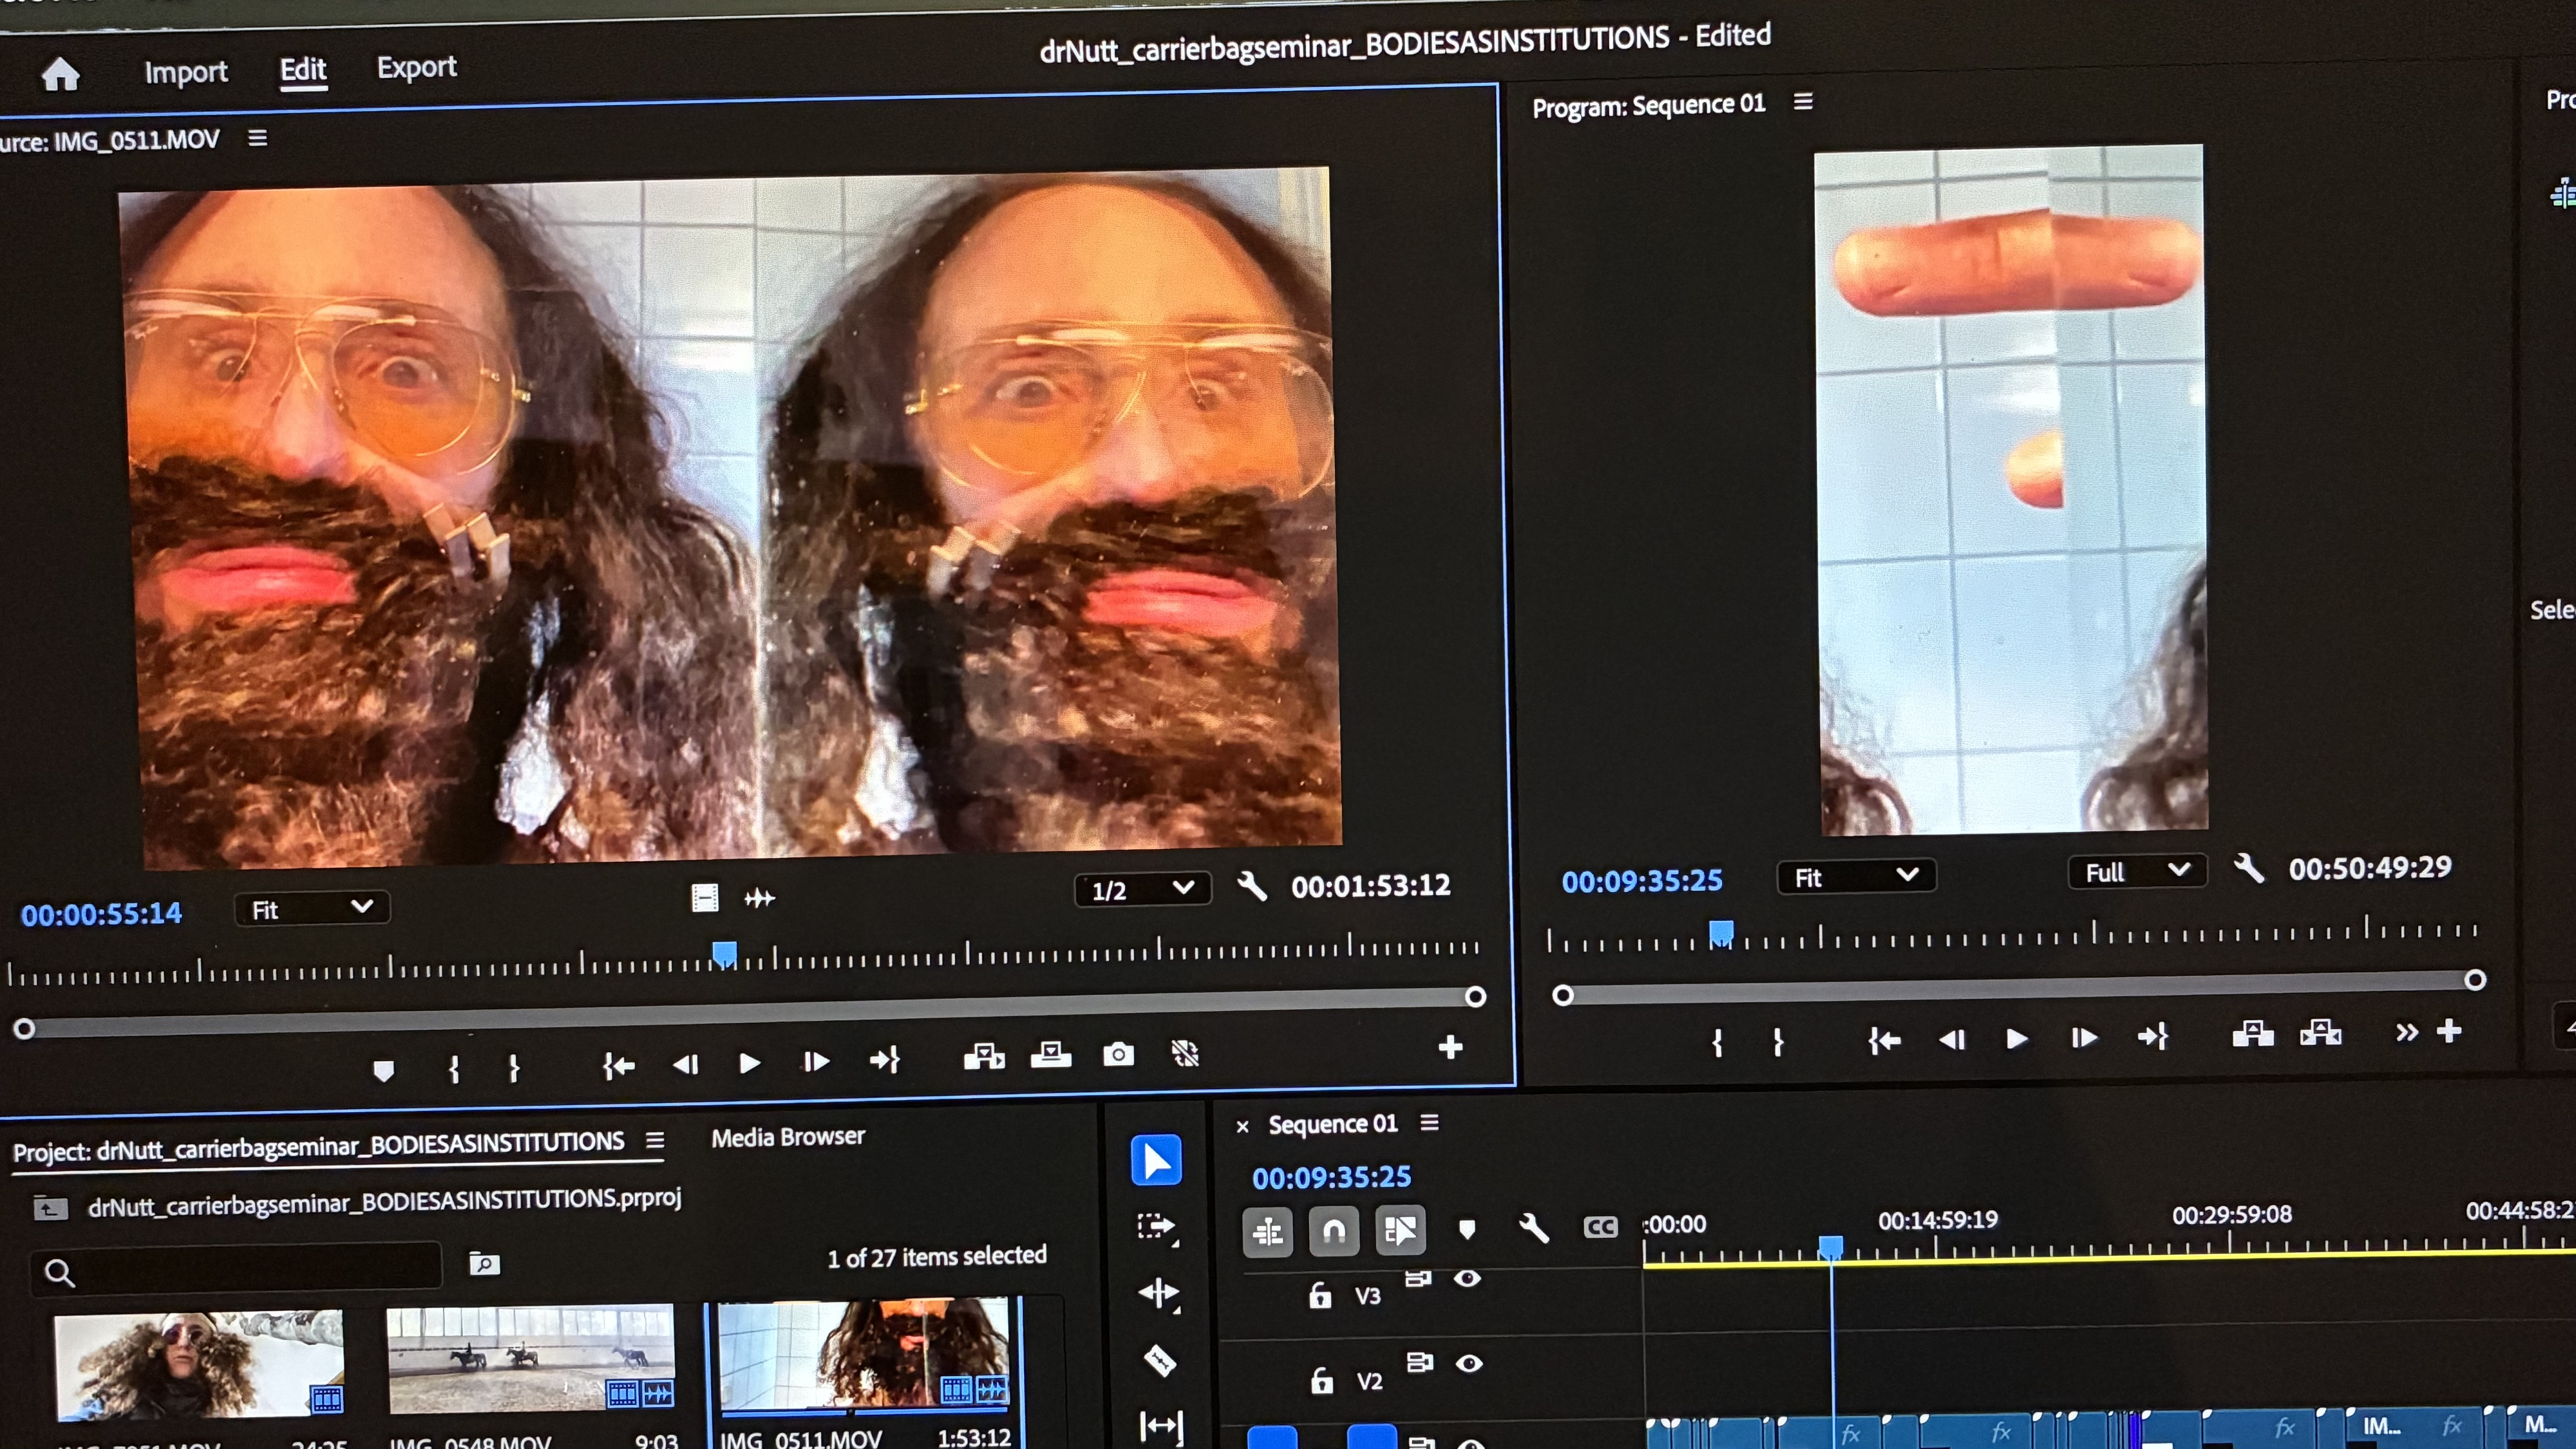The width and height of the screenshot is (2576, 1449).
Task: Play the Program monitor sequence
Action: [x=2017, y=1039]
